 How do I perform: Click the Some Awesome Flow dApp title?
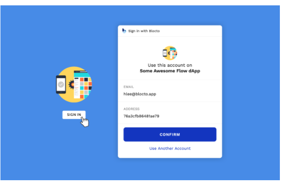170,71
